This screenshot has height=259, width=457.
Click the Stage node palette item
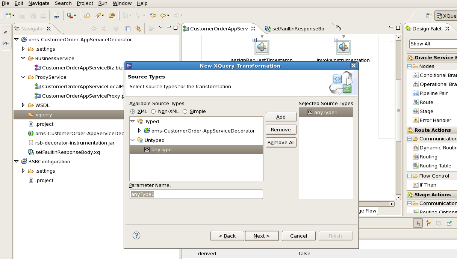click(423, 111)
